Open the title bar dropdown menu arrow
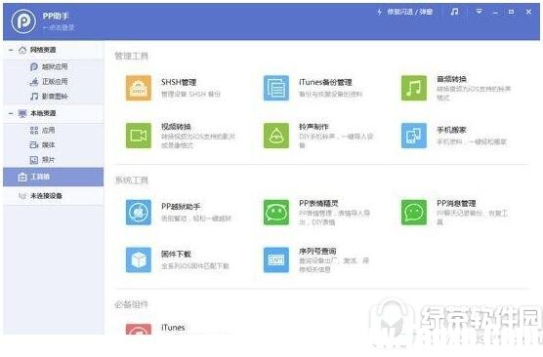The width and height of the screenshot is (543, 357). click(x=479, y=12)
